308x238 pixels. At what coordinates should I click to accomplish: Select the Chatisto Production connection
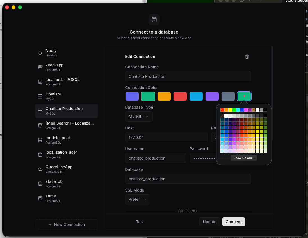pyautogui.click(x=66, y=111)
